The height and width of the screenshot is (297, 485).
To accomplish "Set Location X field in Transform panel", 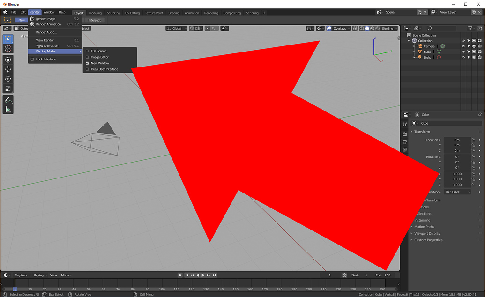I will tap(456, 139).
